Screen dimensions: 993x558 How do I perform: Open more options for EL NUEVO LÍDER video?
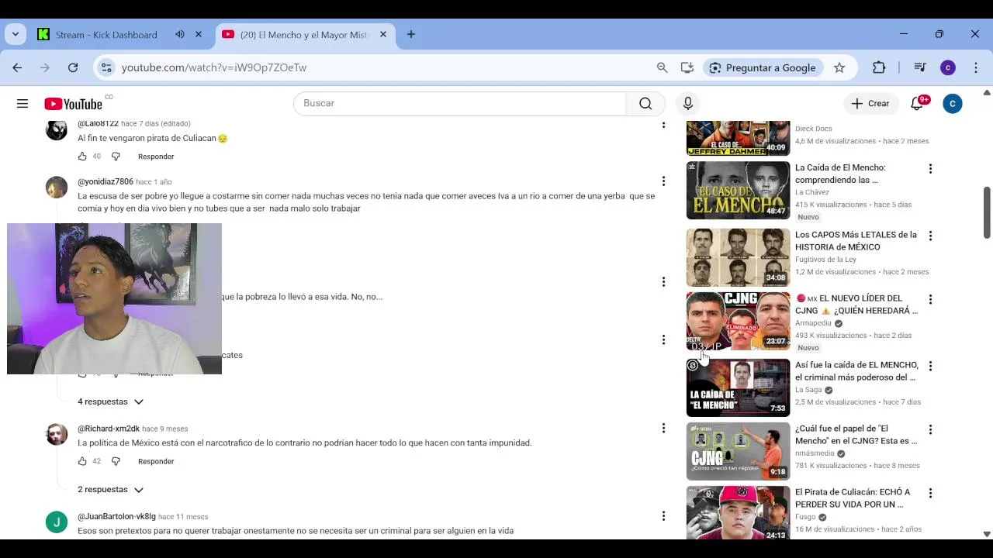tap(930, 299)
